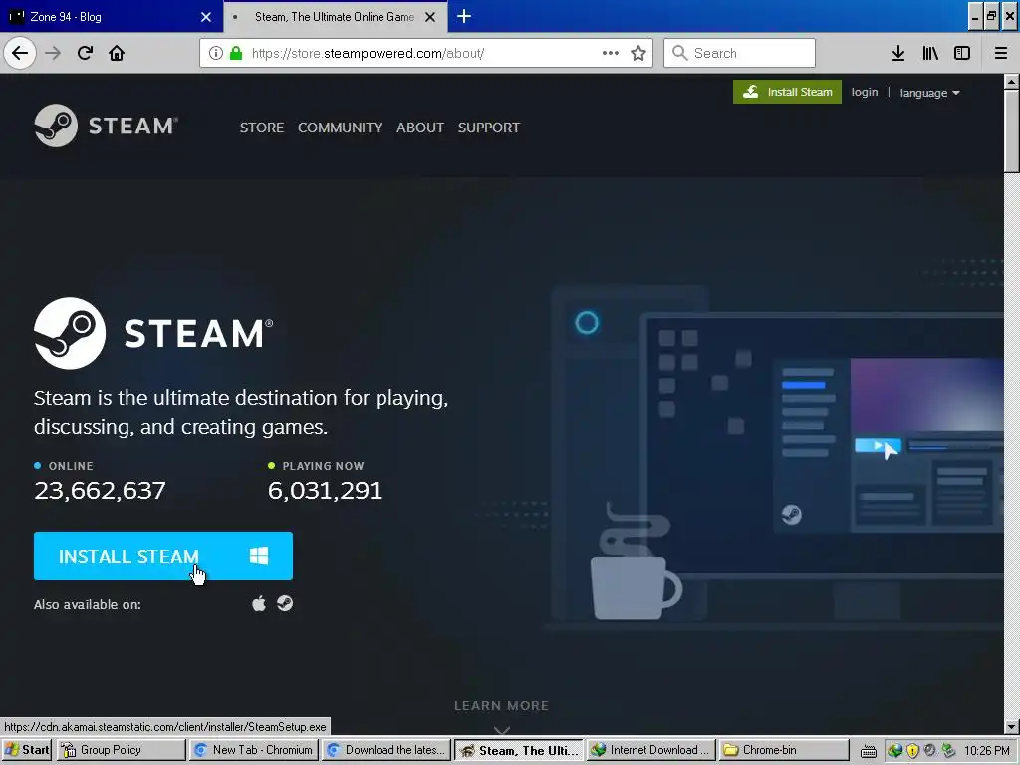
Task: Open the Windows Start button
Action: tap(27, 750)
